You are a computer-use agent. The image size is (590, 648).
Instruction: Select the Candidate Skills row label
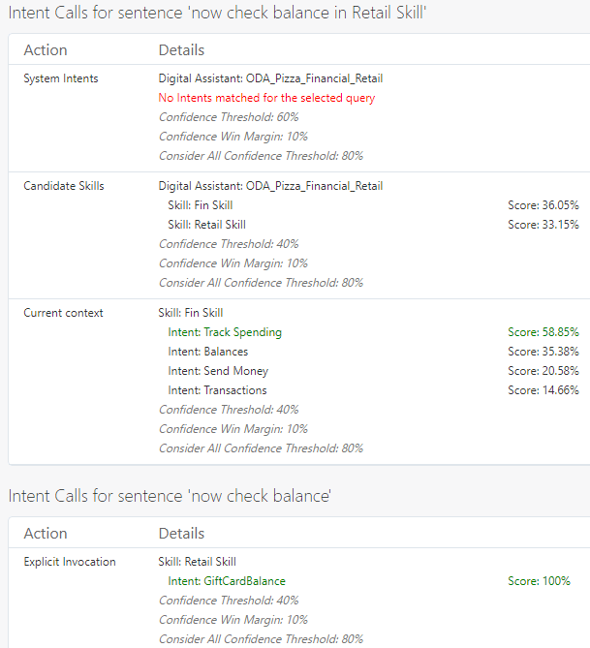63,186
